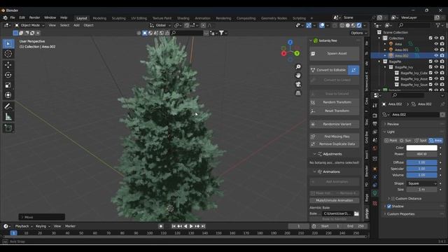448x252 pixels.
Task: Toggle Collection exclude checkbox in outliner
Action: (x=430, y=38)
